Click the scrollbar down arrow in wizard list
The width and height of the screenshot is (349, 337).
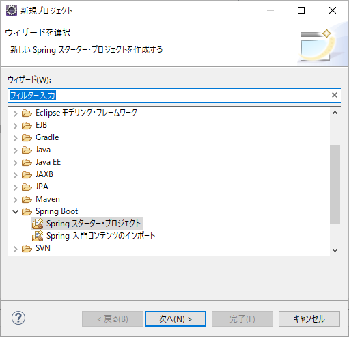coord(335,250)
